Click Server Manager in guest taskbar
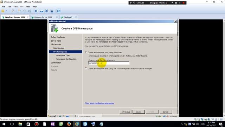225x127 pixels. click(x=89, y=116)
